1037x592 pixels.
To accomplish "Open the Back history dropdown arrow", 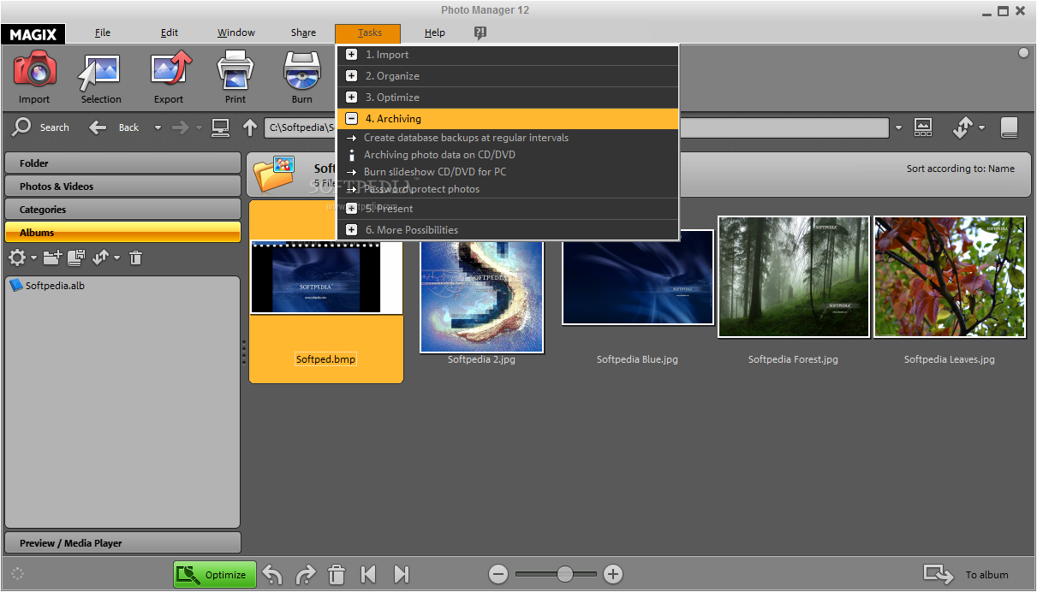I will point(158,128).
